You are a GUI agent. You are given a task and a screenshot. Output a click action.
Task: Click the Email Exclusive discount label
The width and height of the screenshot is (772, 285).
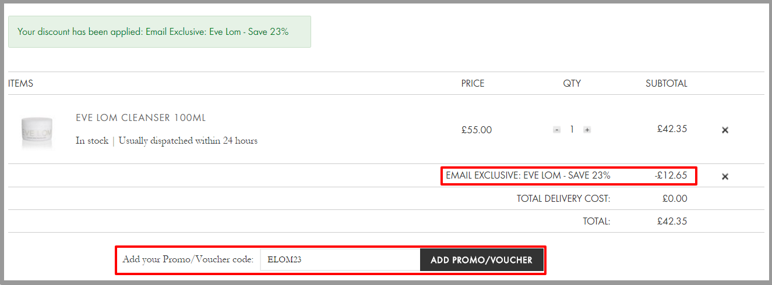coord(528,175)
